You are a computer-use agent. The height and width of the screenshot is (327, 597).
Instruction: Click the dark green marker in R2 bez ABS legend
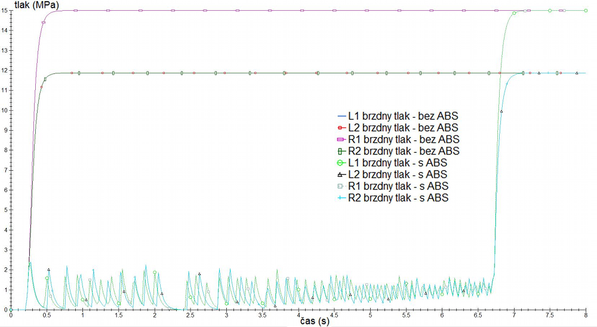(341, 152)
